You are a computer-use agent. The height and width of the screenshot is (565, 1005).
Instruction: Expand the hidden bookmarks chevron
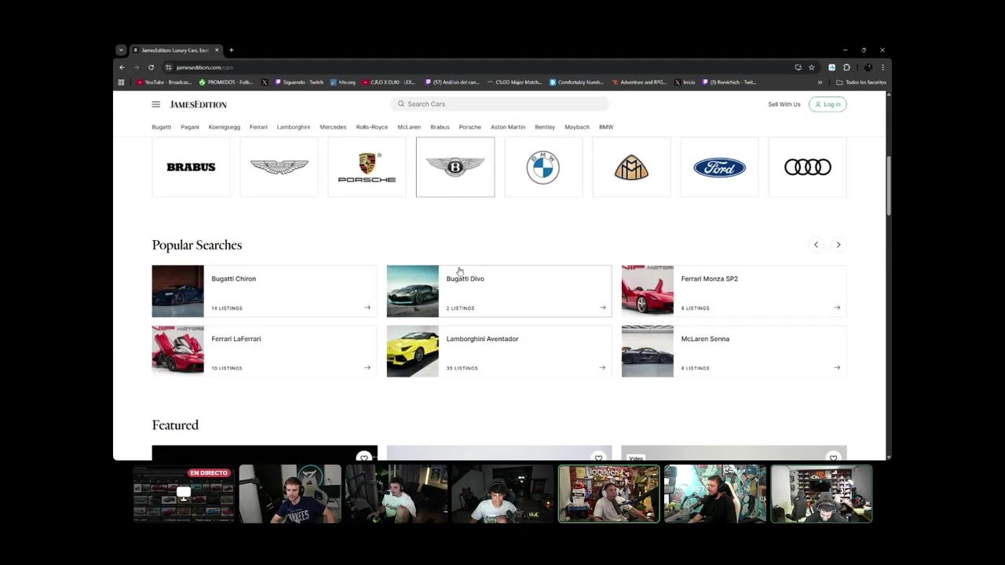[820, 82]
